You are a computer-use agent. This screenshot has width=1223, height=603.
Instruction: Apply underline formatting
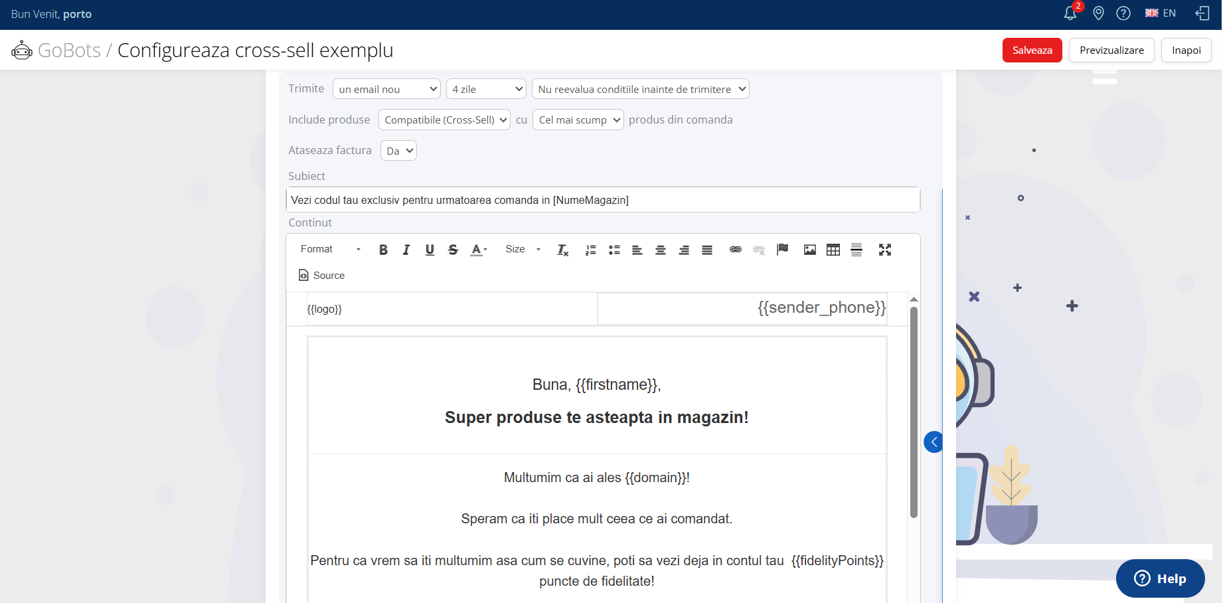click(x=430, y=250)
